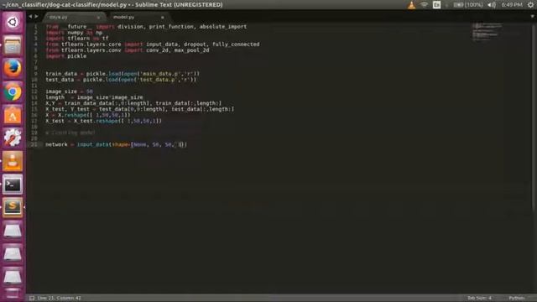Open the Wi-Fi network indicator menu
The image size is (537, 302).
424,5
